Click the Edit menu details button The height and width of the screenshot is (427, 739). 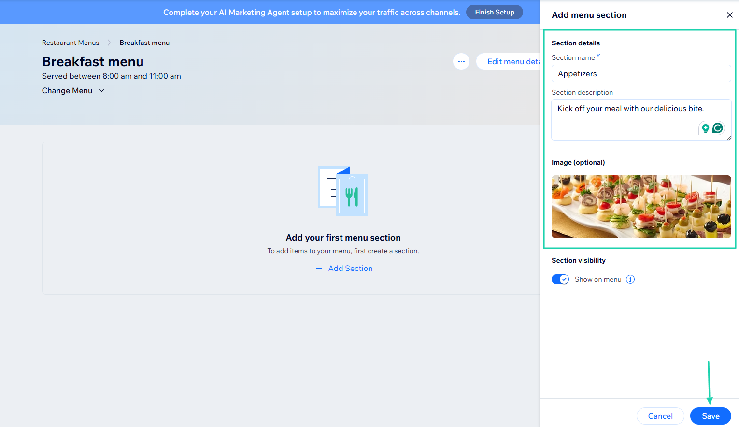click(509, 61)
